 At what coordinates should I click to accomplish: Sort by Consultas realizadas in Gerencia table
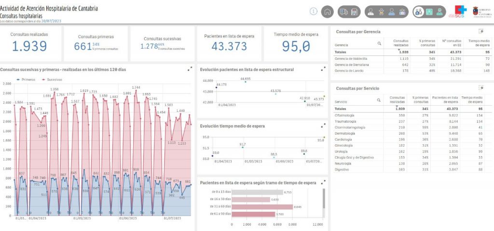[x=400, y=43]
